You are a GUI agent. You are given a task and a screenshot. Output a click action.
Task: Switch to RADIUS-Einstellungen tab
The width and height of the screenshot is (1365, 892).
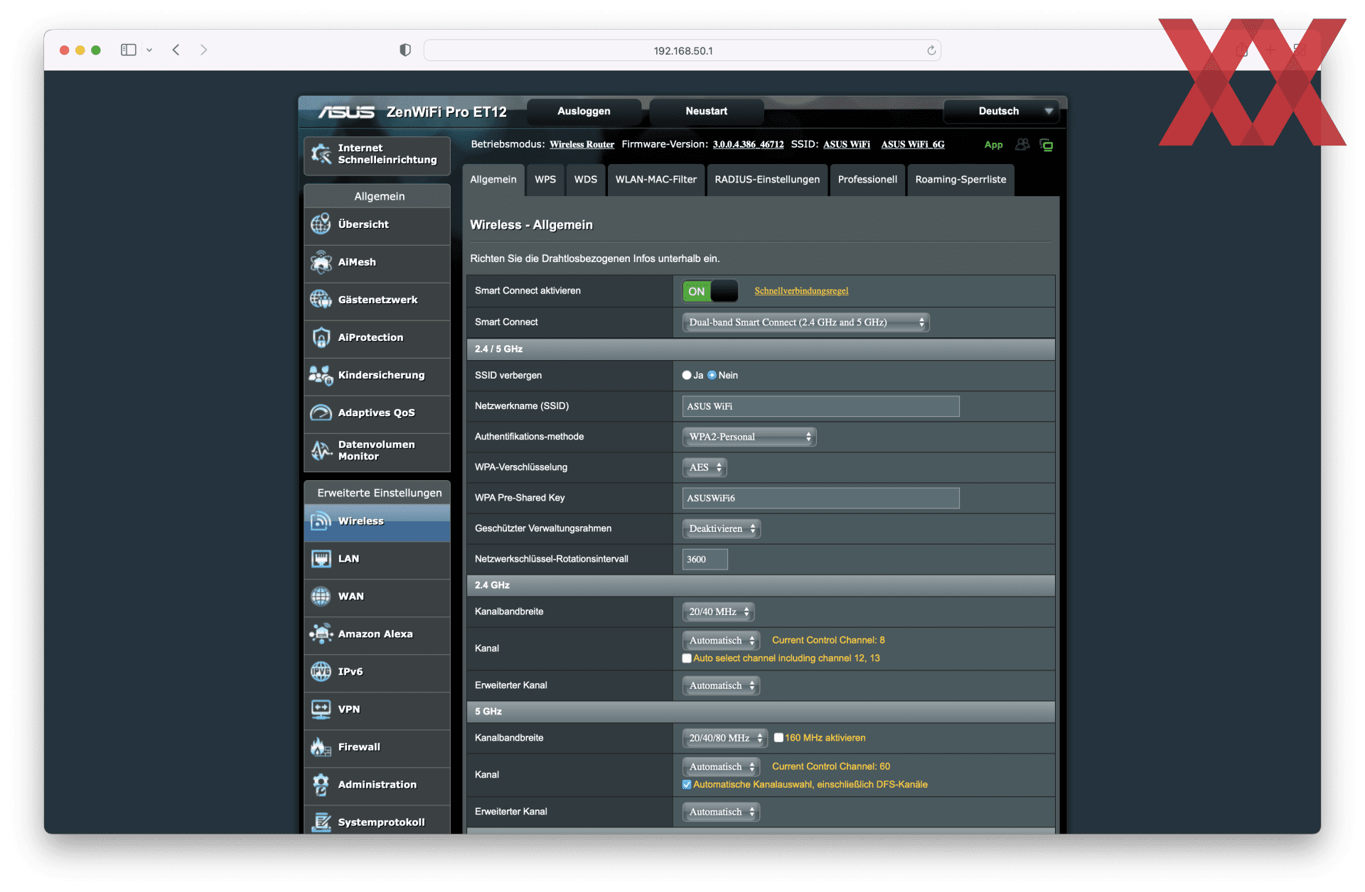tap(767, 180)
